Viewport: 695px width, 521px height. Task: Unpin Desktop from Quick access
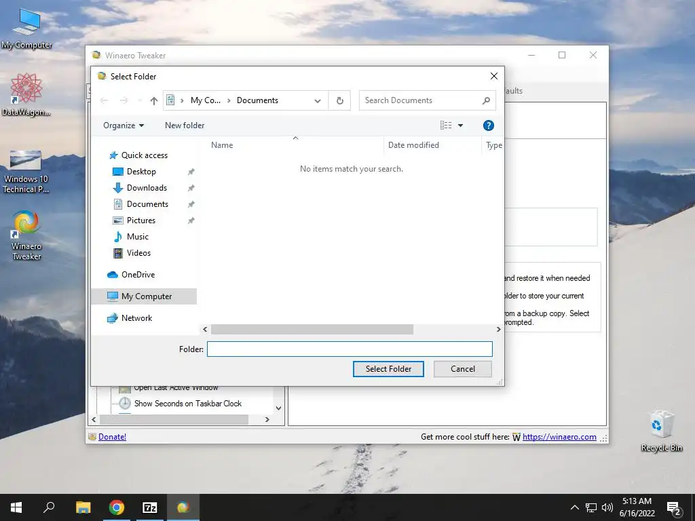191,172
